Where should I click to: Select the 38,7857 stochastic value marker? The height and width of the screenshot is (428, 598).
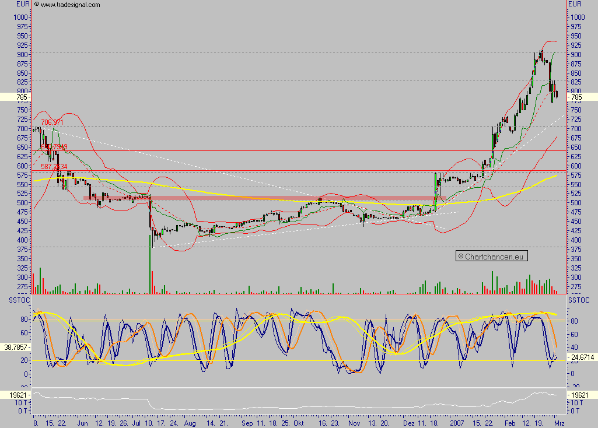coord(16,348)
